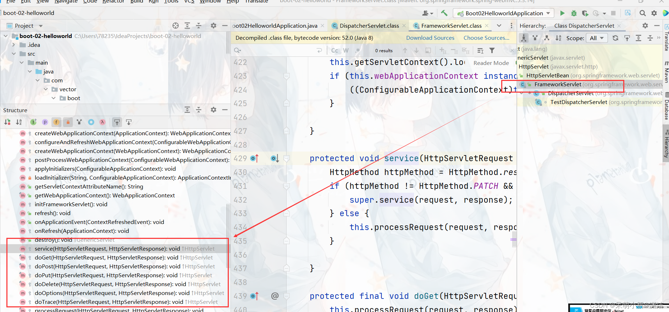
Task: Open the Hierarchy Scope All dropdown
Action: coord(597,38)
